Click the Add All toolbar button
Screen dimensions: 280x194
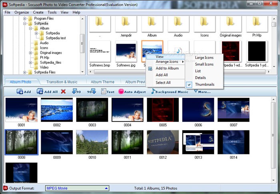tap(47, 91)
